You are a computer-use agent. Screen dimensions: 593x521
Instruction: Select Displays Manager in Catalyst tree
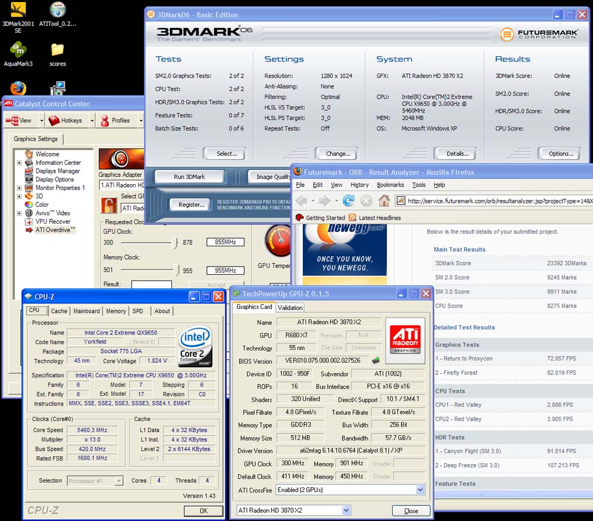click(57, 171)
